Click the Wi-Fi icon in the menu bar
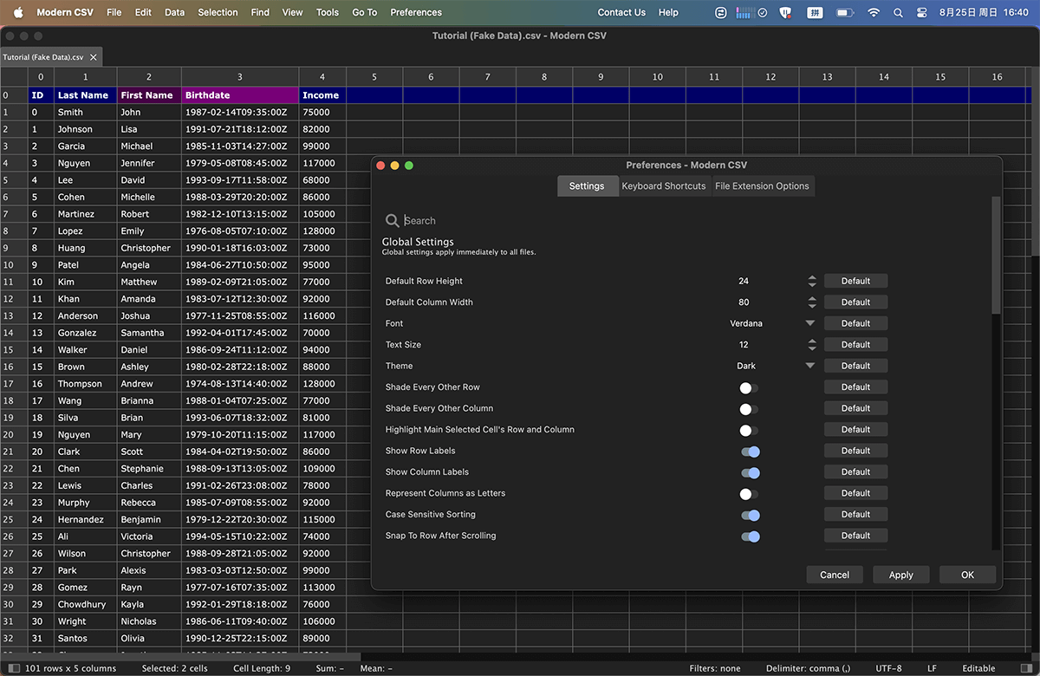Viewport: 1040px width, 676px height. click(x=874, y=12)
